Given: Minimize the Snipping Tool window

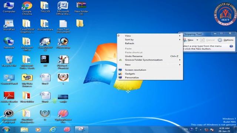Looking at the screenshot, I should 215,34.
